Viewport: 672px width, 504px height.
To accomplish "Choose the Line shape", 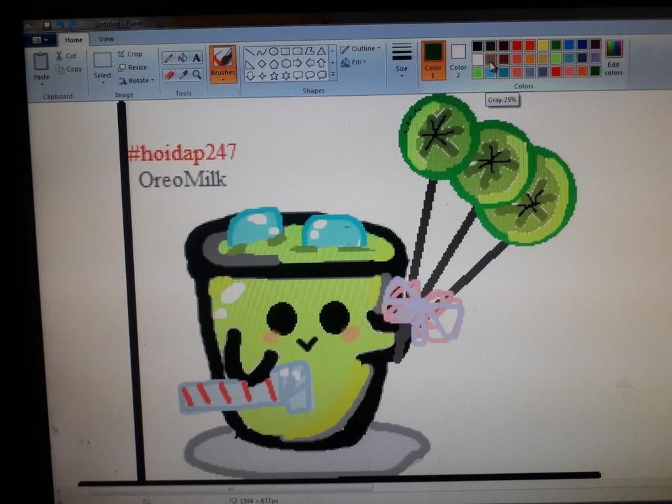I will pos(250,52).
